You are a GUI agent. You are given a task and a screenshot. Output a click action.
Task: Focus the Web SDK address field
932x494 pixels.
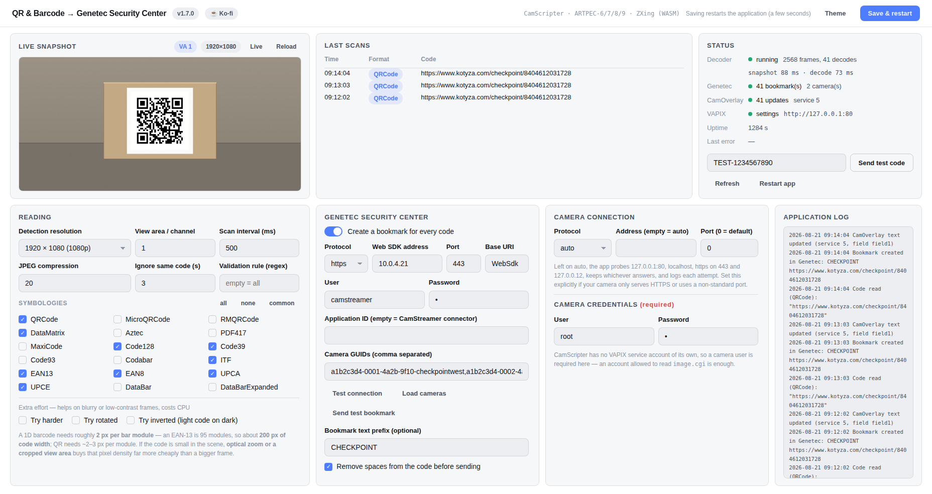click(407, 264)
